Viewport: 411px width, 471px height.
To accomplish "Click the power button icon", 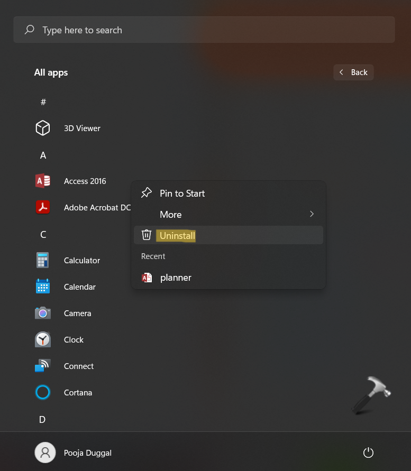I will point(368,452).
